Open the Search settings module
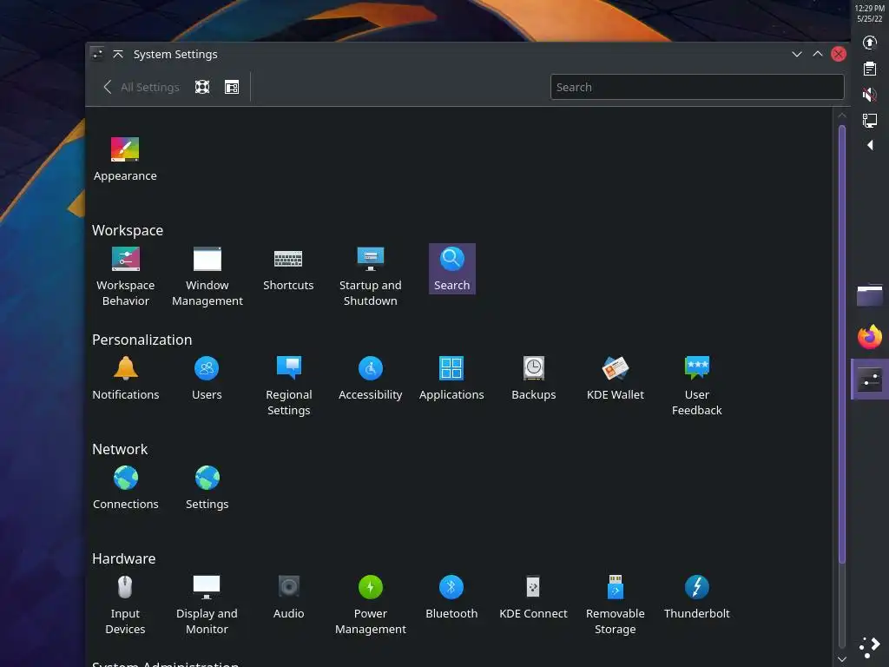889x667 pixels. point(451,269)
